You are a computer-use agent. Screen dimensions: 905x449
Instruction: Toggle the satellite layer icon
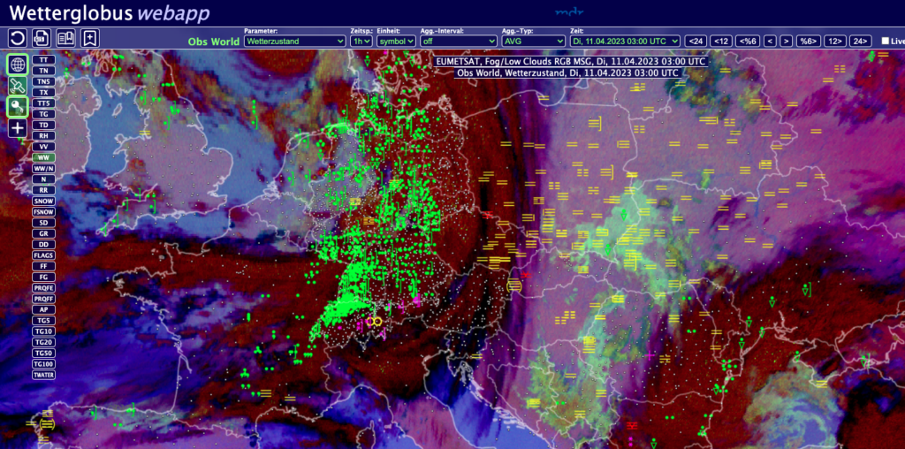[18, 86]
